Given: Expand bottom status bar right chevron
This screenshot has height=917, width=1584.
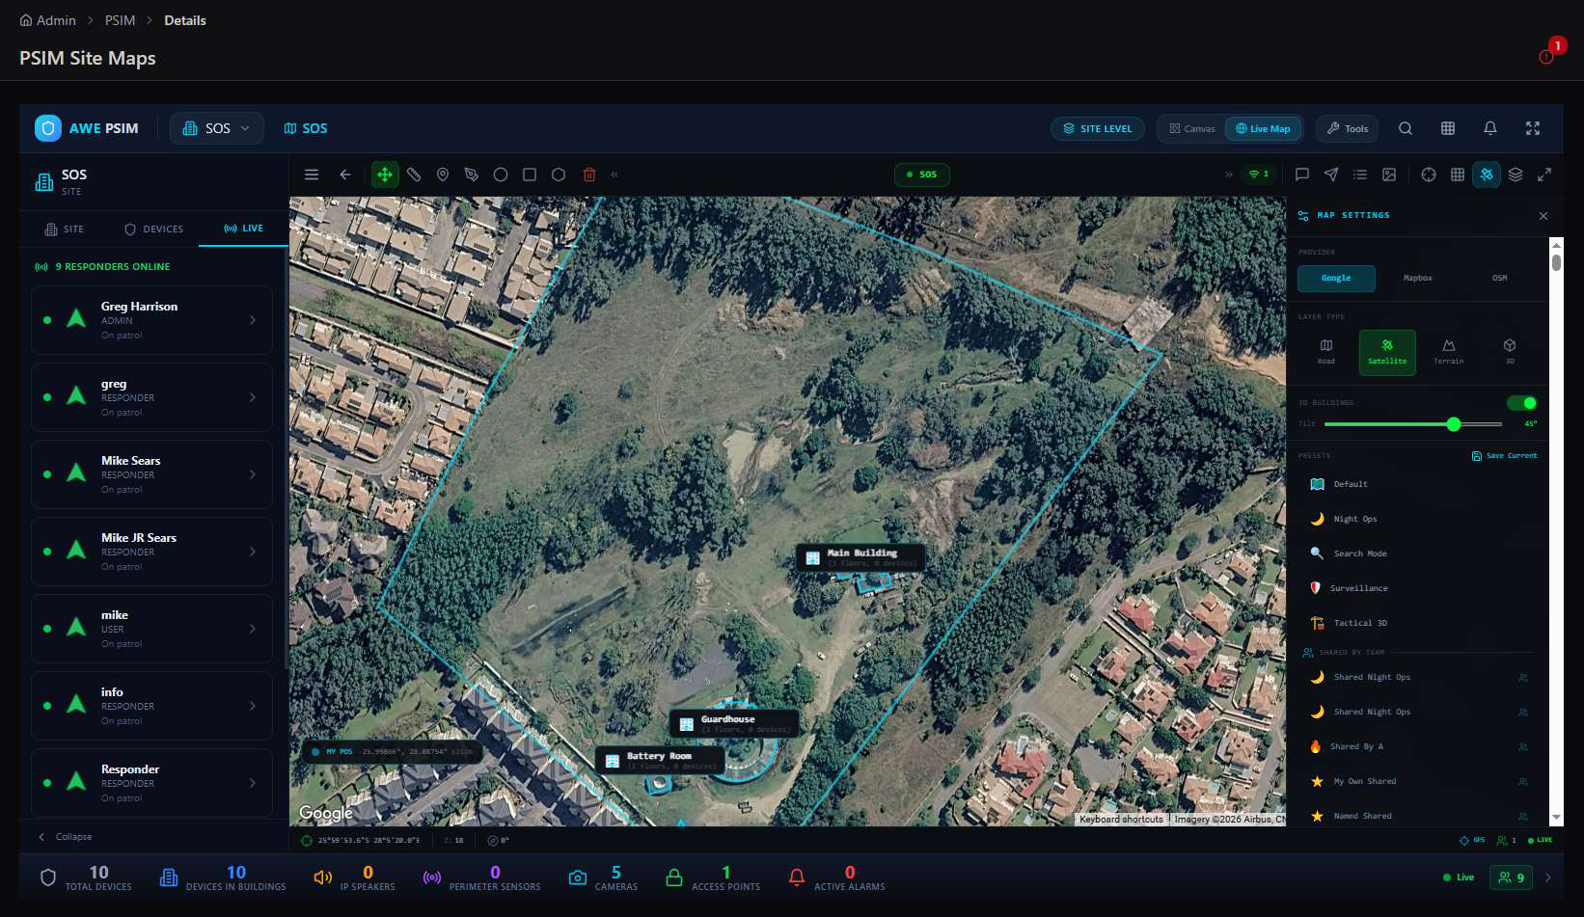Looking at the screenshot, I should [x=1548, y=877].
